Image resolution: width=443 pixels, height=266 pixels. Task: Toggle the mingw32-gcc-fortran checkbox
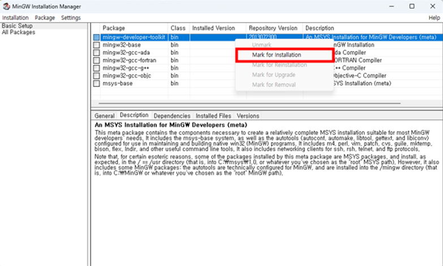[x=96, y=60]
